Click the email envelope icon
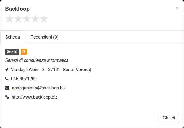 [x=7, y=88]
